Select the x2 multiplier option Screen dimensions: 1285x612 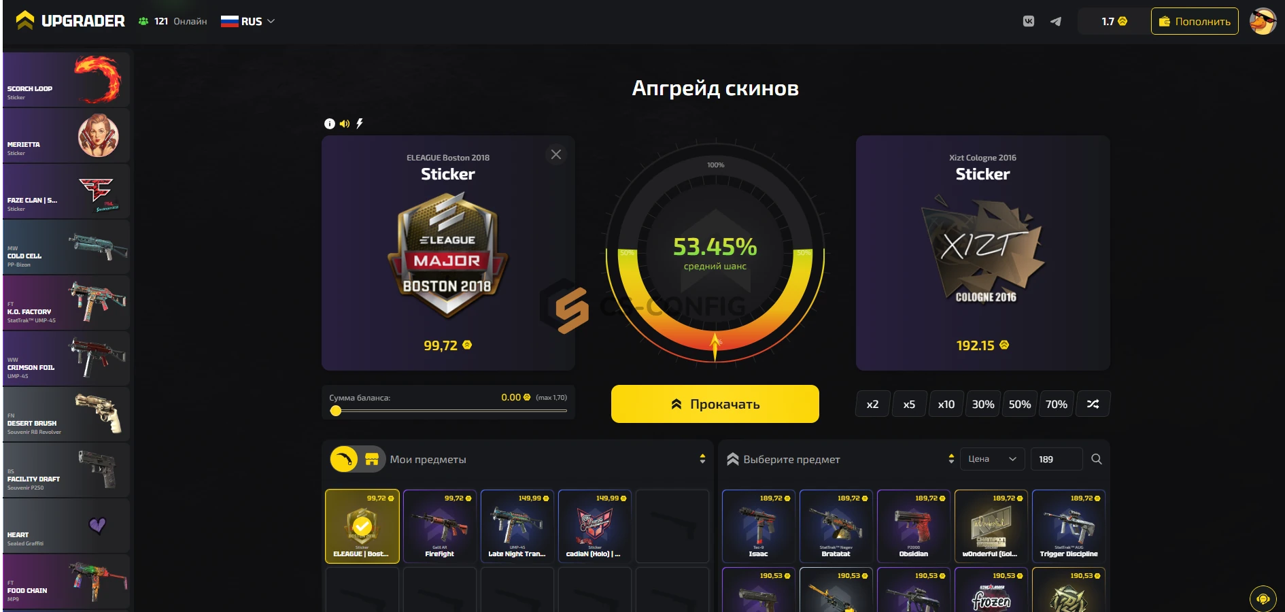tap(872, 404)
